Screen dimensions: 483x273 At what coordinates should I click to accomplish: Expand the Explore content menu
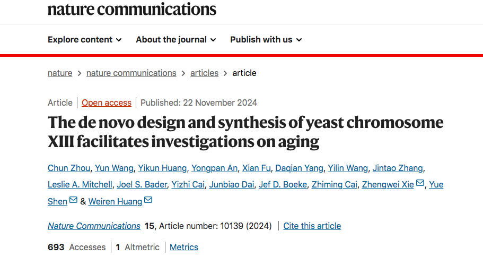click(x=85, y=40)
